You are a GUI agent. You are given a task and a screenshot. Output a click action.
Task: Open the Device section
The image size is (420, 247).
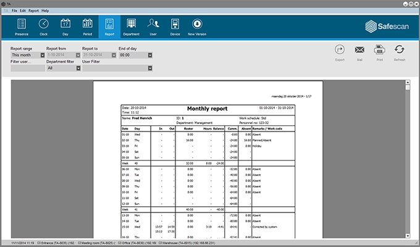pos(175,27)
